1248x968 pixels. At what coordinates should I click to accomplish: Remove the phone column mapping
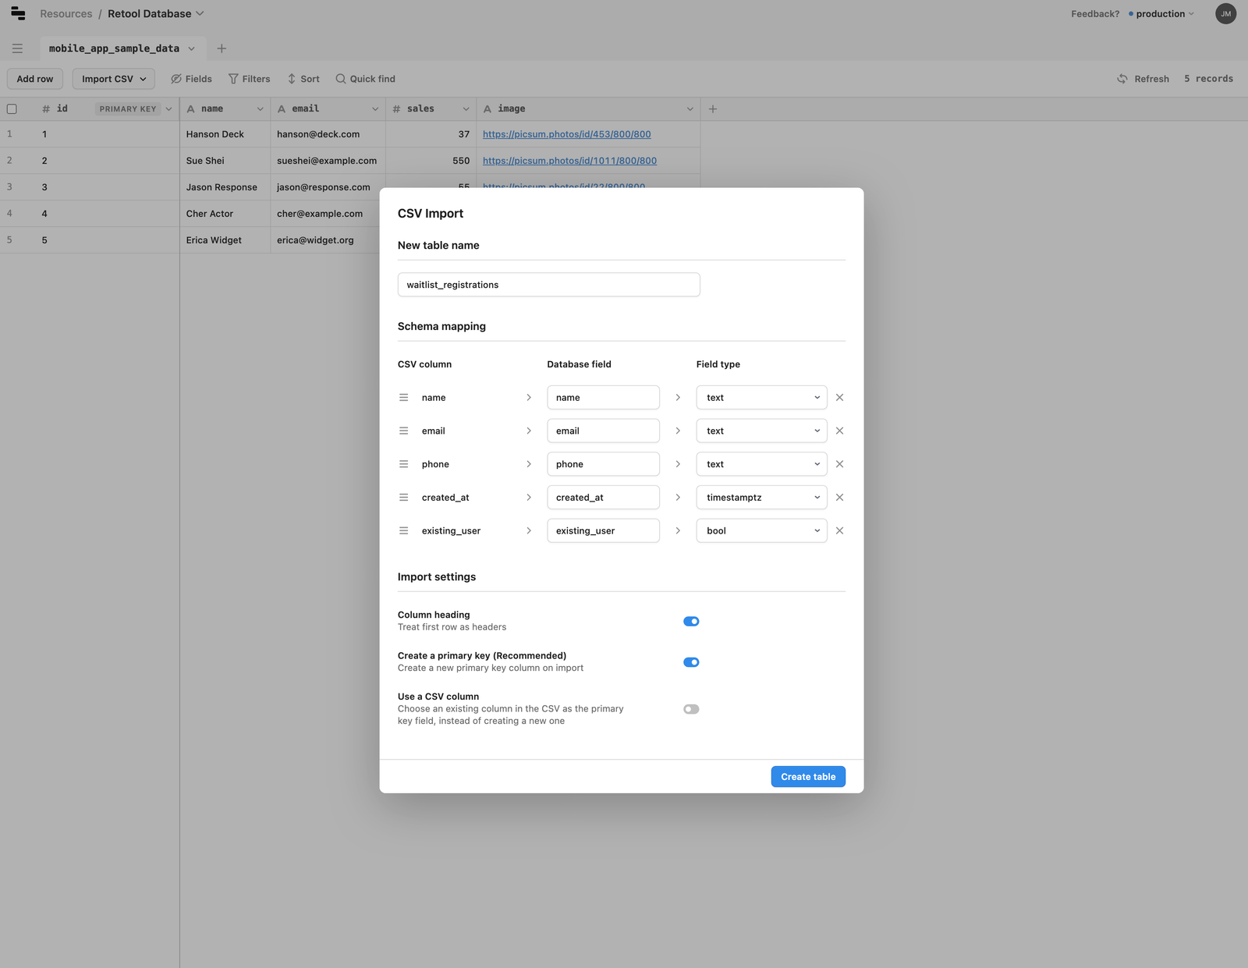840,464
